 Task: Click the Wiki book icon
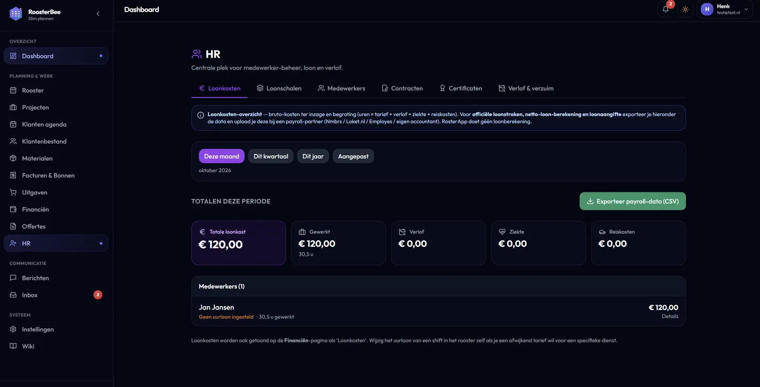point(13,346)
